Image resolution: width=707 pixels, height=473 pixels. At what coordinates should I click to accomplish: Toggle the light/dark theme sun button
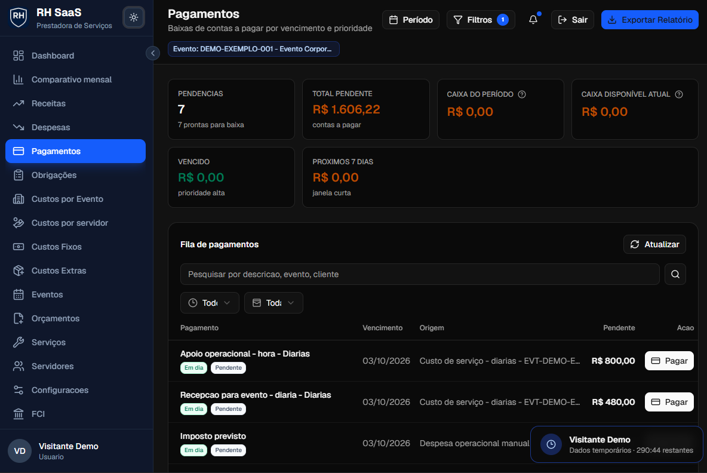[134, 17]
